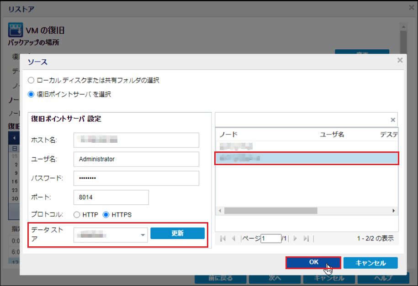Confirm with the OK button

(x=313, y=263)
